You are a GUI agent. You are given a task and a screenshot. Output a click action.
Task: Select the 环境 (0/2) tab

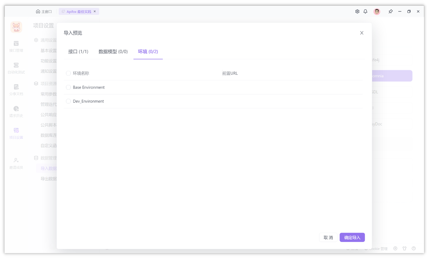(148, 52)
